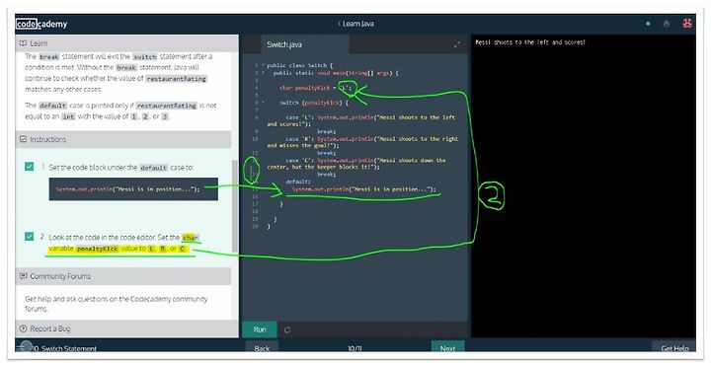Open Get Help
The image size is (711, 366).
674,347
